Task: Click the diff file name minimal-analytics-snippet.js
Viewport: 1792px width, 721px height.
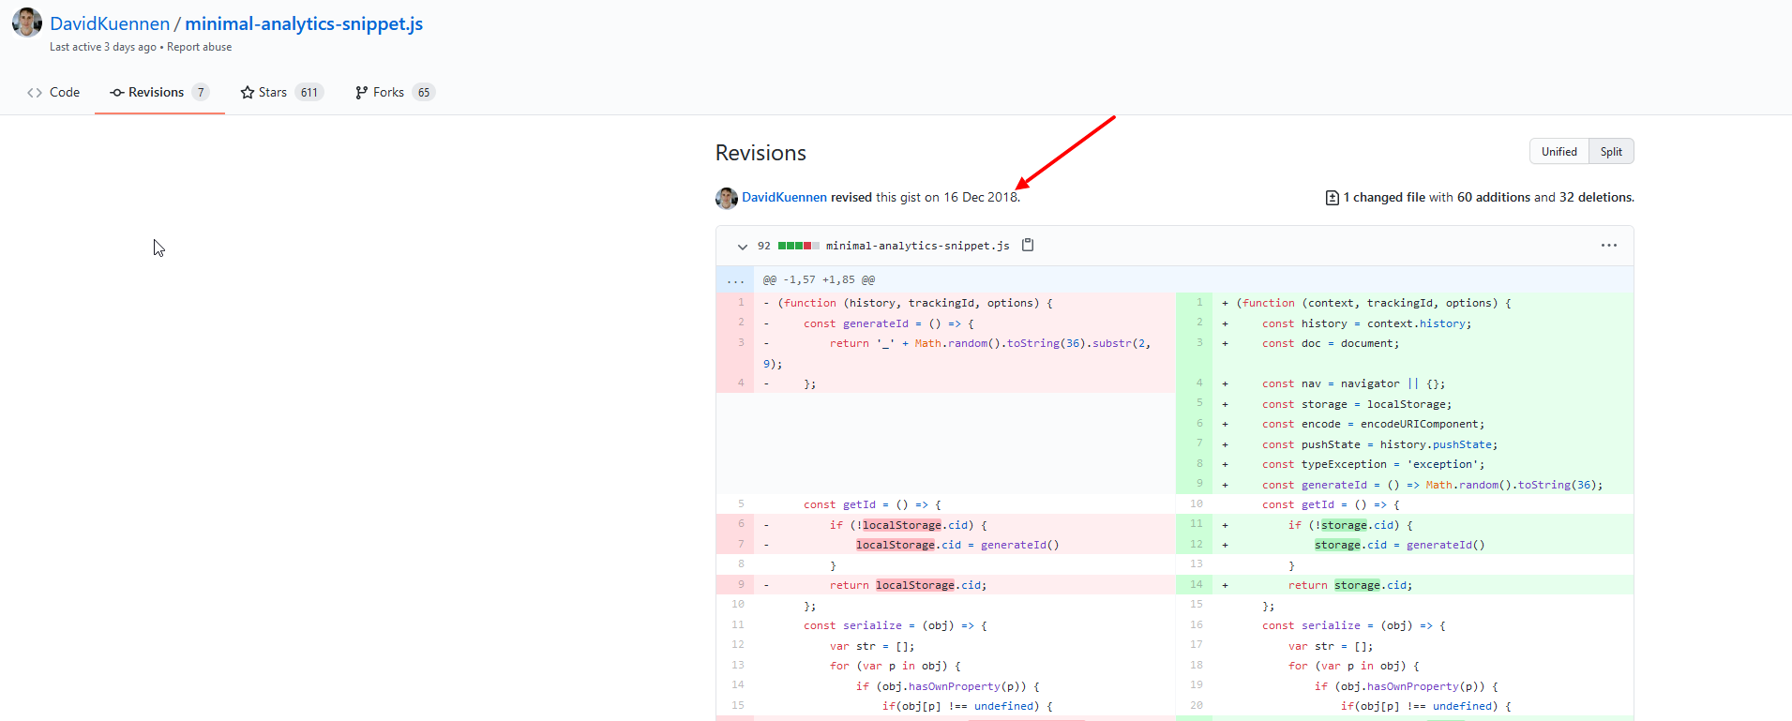Action: pos(917,246)
